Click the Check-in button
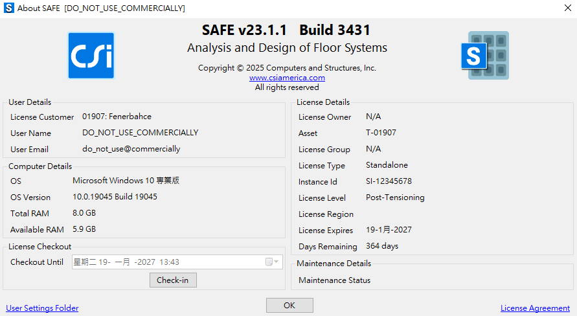Image resolution: width=577 pixels, height=316 pixels. [x=173, y=280]
